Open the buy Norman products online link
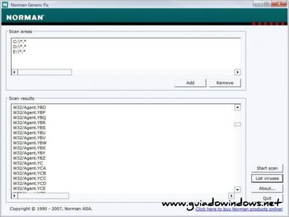This screenshot has width=289, height=217. coord(239,209)
